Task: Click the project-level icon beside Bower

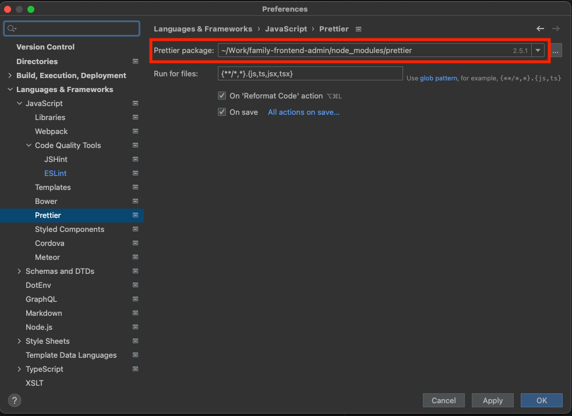Action: coord(135,201)
